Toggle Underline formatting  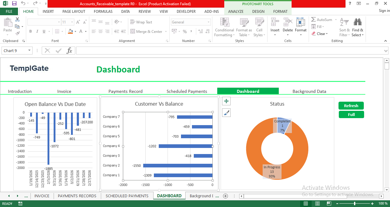point(44,31)
